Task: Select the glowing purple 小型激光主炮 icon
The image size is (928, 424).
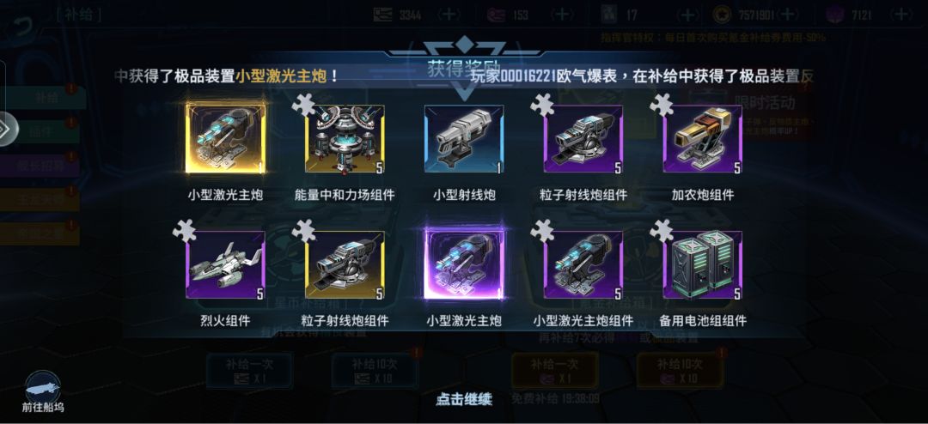Action: (x=464, y=264)
